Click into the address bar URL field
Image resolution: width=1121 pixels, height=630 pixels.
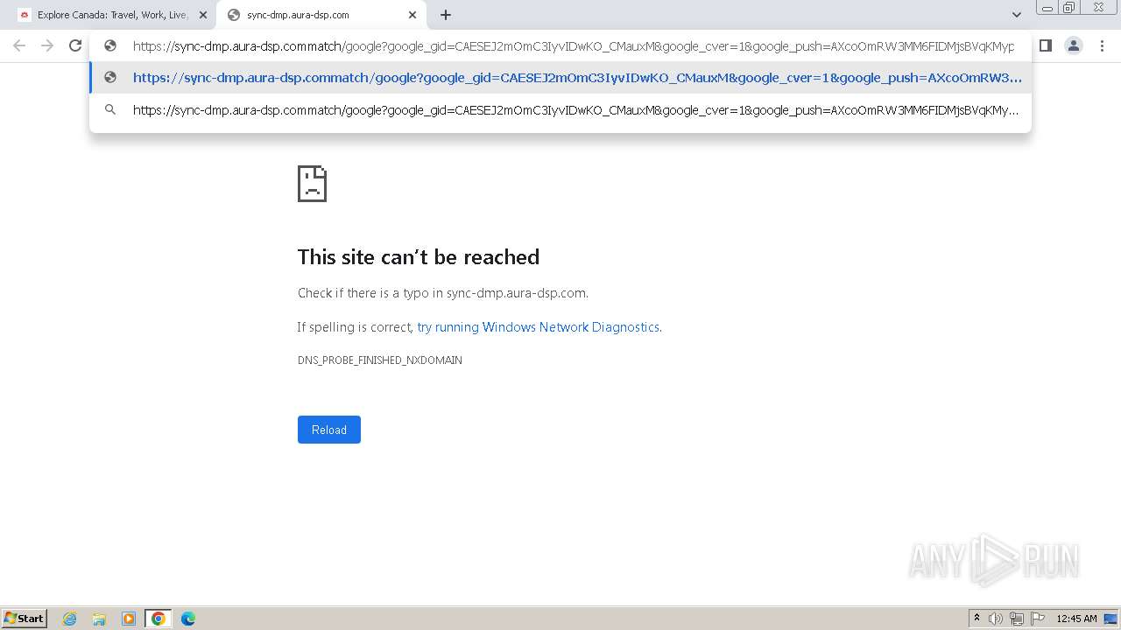pos(574,46)
